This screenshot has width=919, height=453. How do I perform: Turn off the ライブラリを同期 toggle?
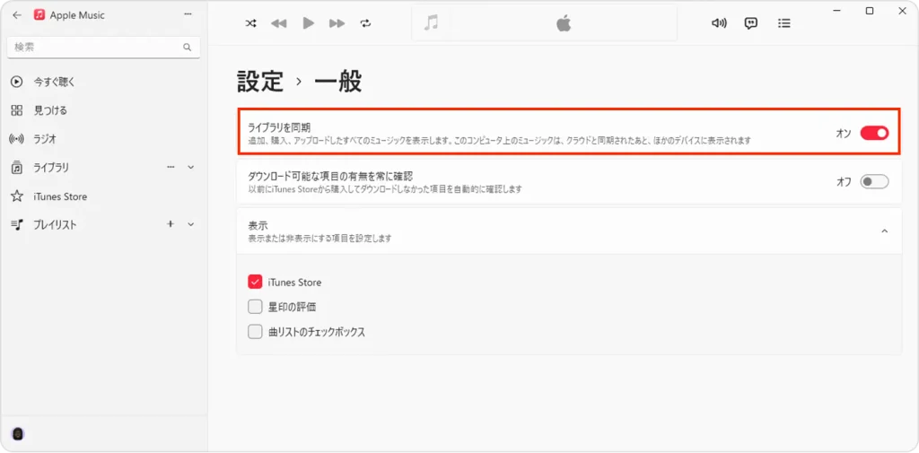pos(874,133)
